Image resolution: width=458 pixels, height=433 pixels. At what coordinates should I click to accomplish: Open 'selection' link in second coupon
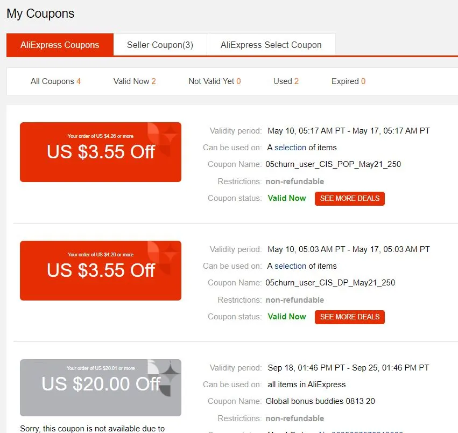pyautogui.click(x=290, y=266)
